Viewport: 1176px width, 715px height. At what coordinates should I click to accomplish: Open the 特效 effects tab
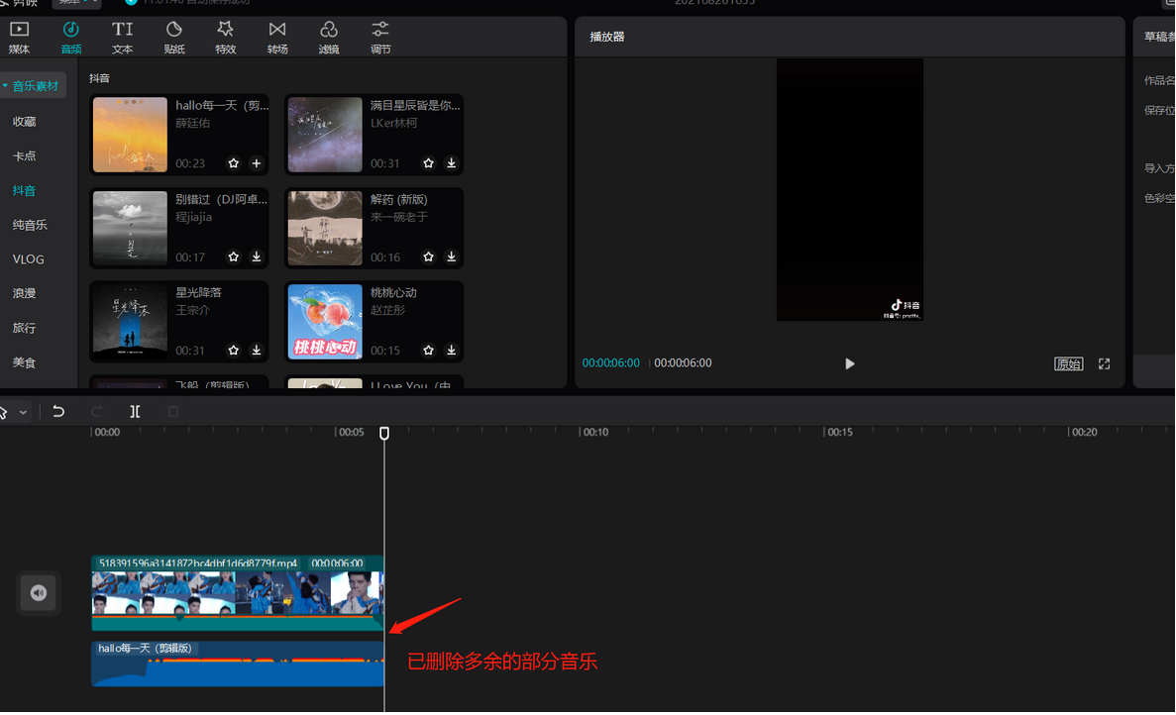click(x=225, y=38)
